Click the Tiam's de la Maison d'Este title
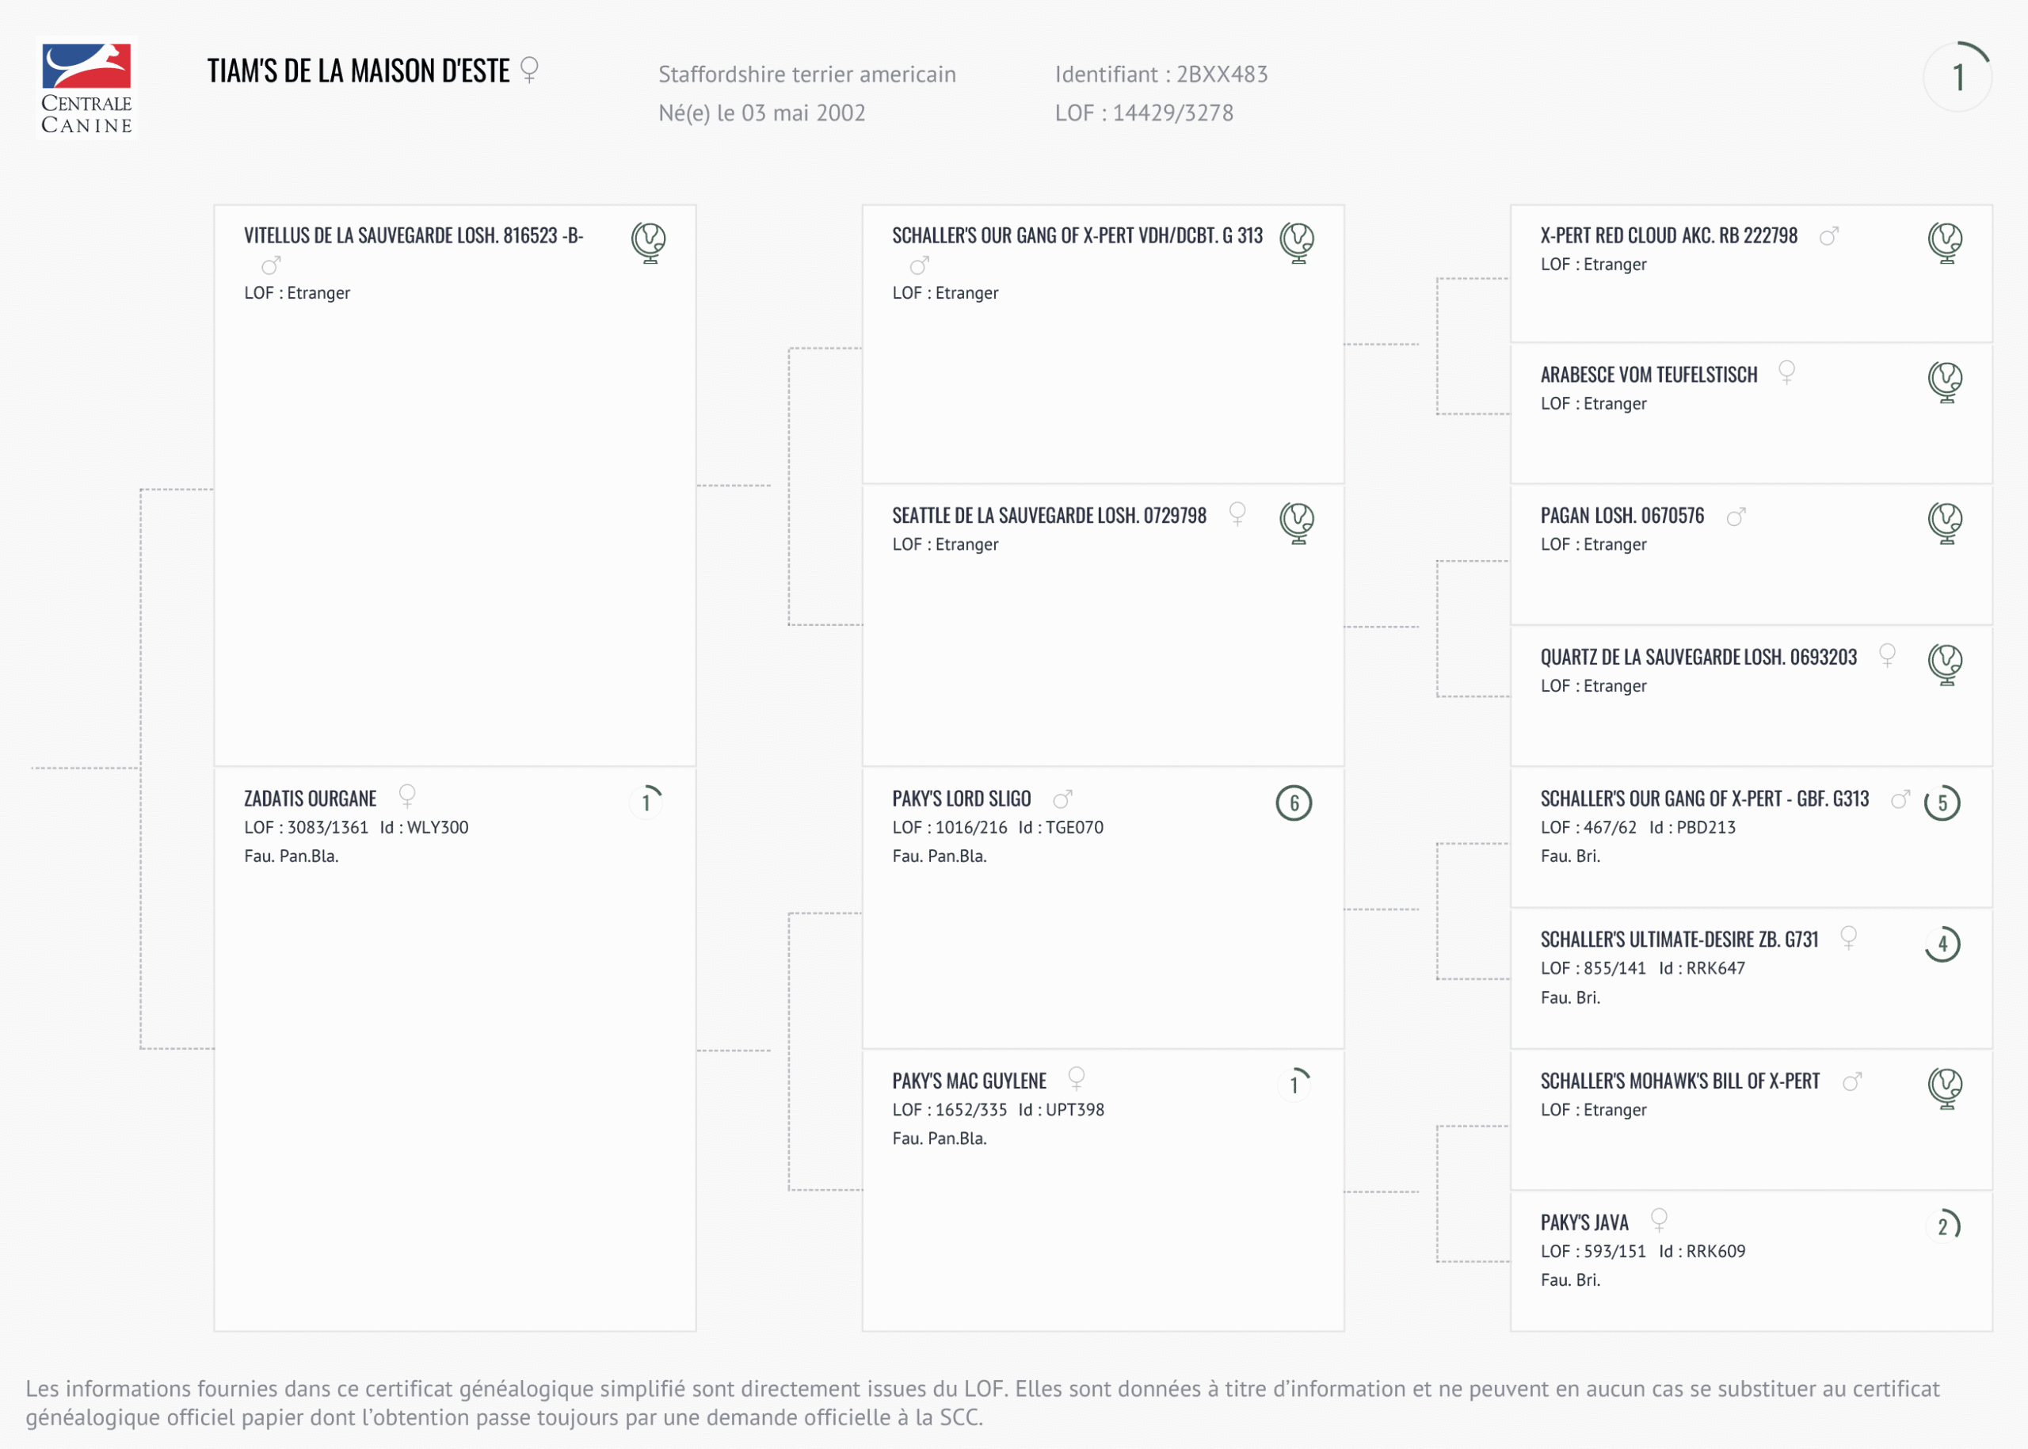The height and width of the screenshot is (1449, 2028). click(x=359, y=71)
